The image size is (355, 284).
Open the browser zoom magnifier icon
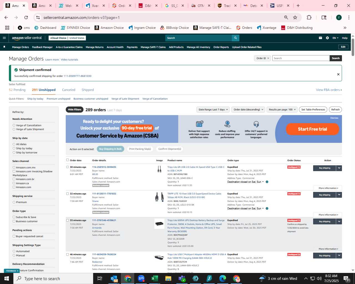click(286, 17)
